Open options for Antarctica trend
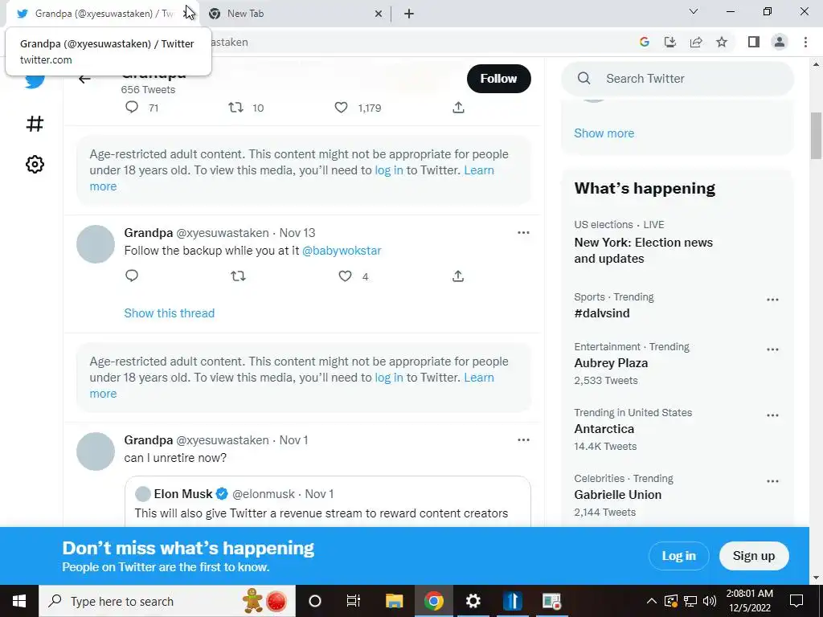This screenshot has height=617, width=823. [x=772, y=415]
